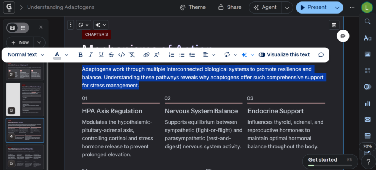This screenshot has height=170, width=376.
Task: Open the Share menu
Action: (x=230, y=7)
